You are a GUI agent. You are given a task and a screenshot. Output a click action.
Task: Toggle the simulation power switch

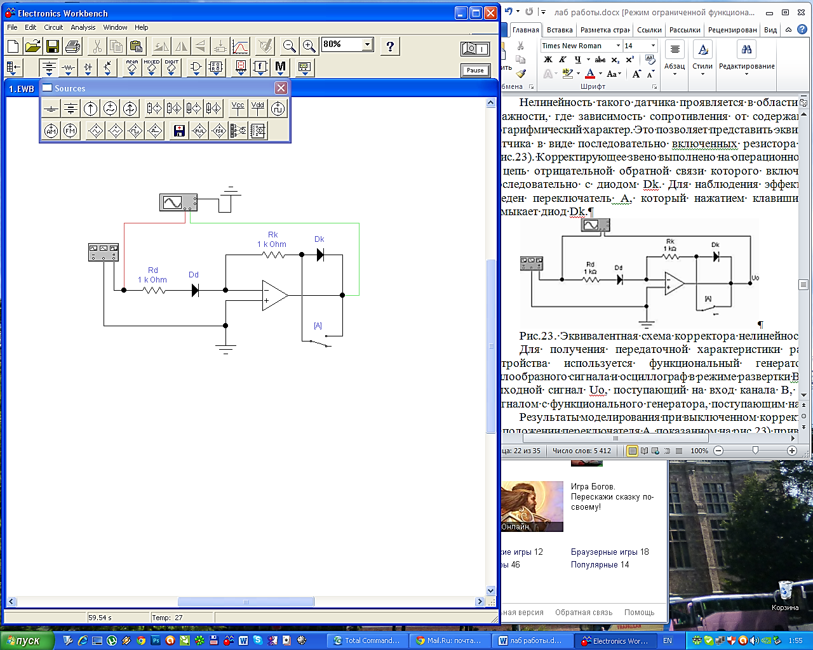[x=475, y=49]
